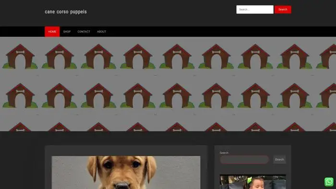
Task: Click the red Search button in header
Action: click(x=283, y=10)
